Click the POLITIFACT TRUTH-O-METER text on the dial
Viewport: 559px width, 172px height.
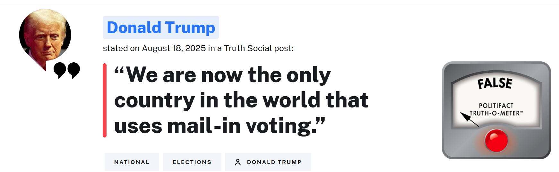click(x=496, y=109)
